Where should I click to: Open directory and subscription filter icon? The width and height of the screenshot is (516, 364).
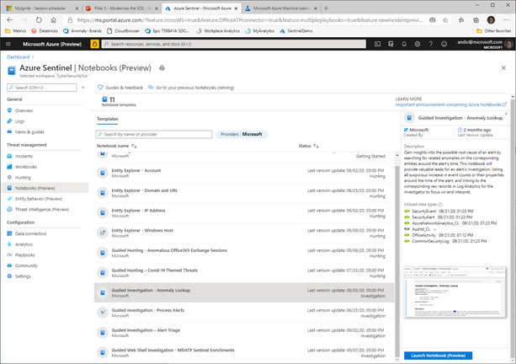[391, 44]
